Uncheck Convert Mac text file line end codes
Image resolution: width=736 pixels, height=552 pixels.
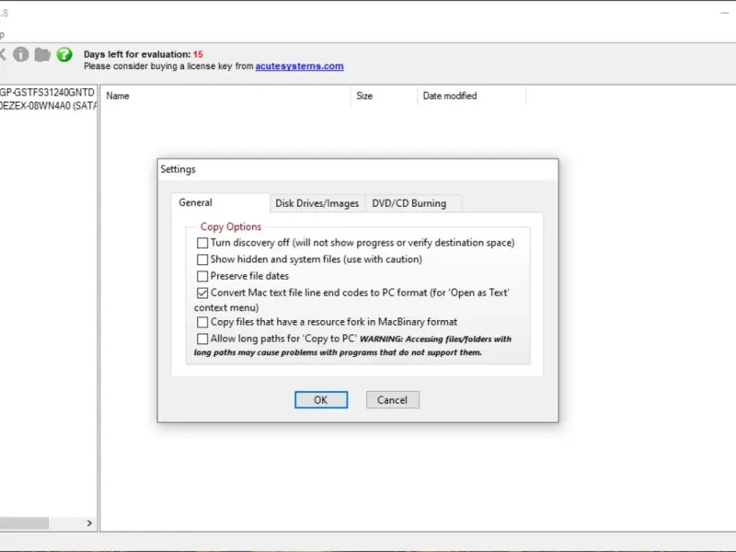202,293
